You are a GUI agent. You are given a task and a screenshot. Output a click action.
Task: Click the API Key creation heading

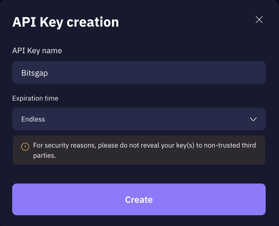(x=65, y=22)
